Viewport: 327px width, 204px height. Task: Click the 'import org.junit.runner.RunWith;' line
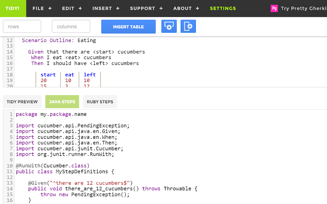point(65,154)
